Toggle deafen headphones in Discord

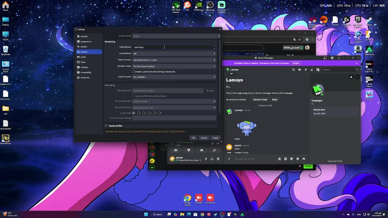click(x=212, y=159)
